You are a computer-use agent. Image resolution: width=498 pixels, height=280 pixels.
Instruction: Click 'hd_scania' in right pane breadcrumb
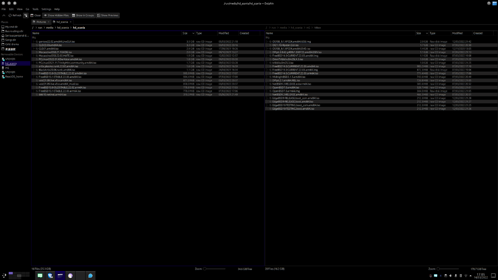coord(296,28)
